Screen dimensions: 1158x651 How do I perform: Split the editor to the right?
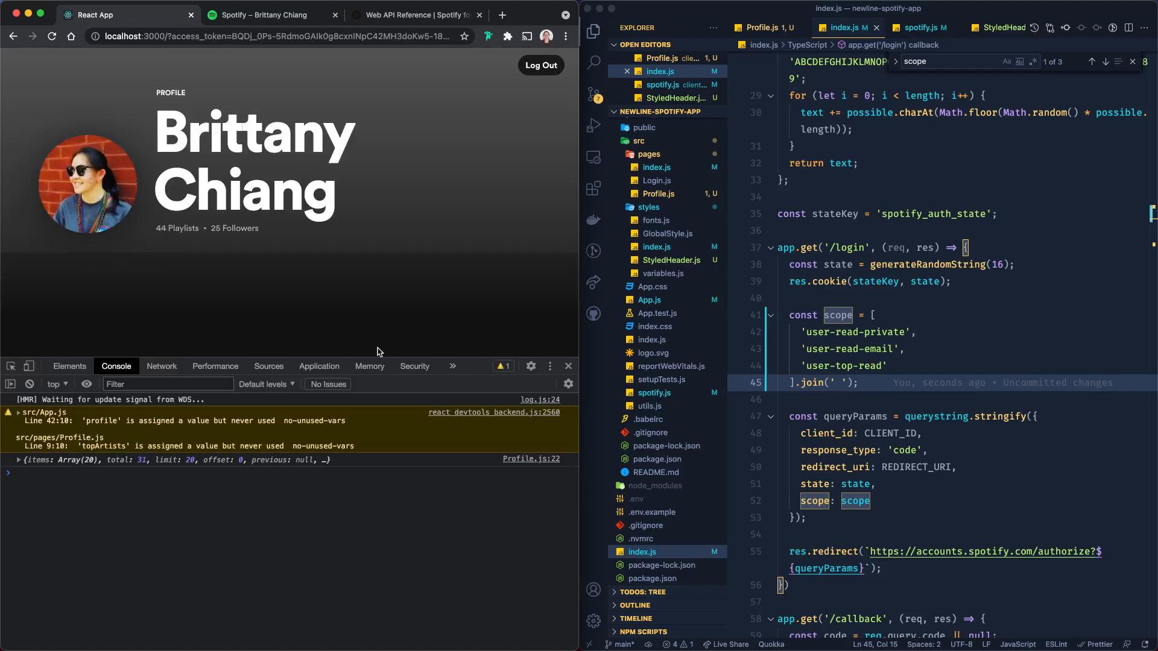1128,28
